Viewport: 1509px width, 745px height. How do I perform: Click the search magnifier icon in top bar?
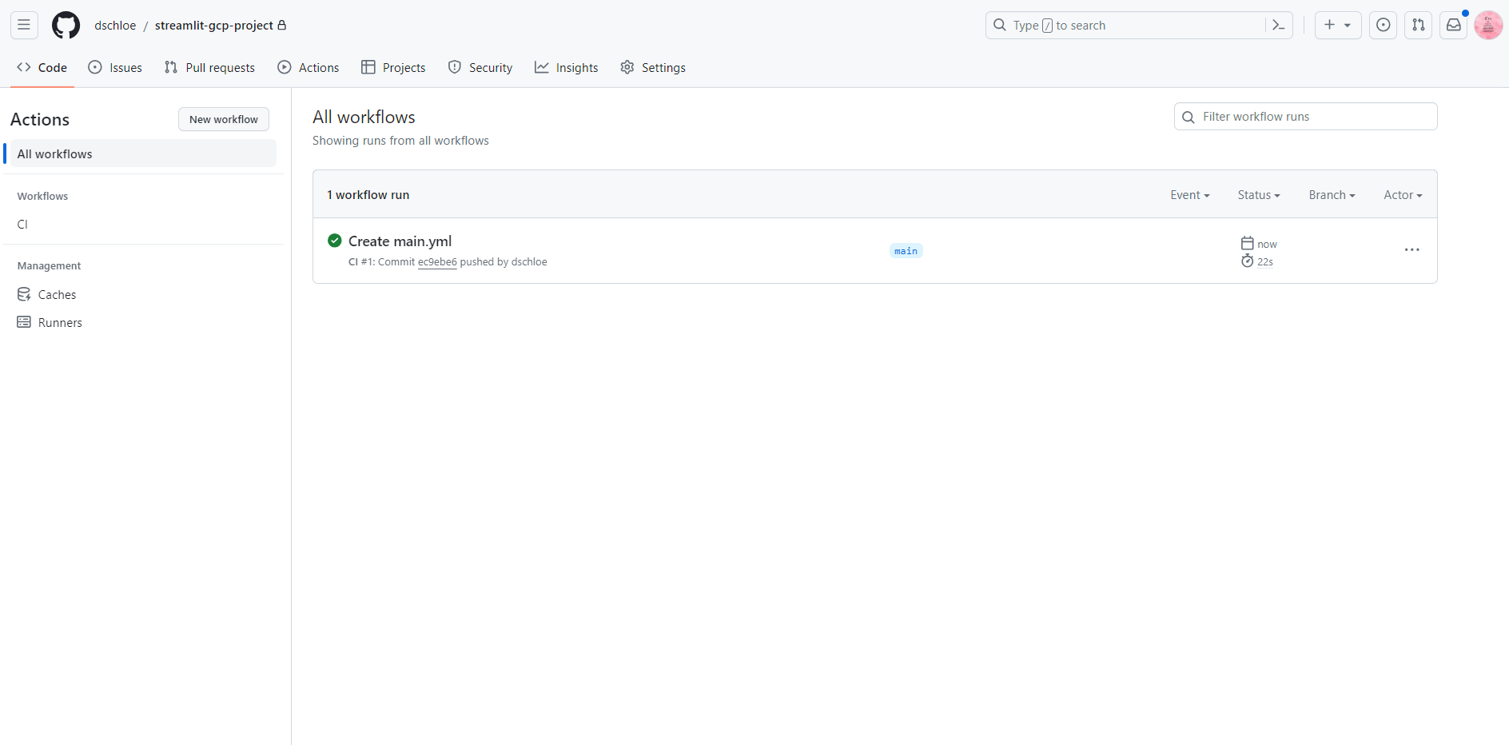tap(1000, 25)
